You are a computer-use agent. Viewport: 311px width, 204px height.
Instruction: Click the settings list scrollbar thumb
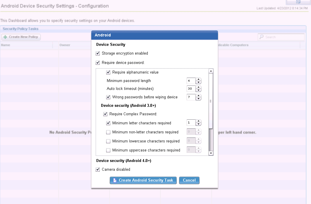(x=211, y=101)
